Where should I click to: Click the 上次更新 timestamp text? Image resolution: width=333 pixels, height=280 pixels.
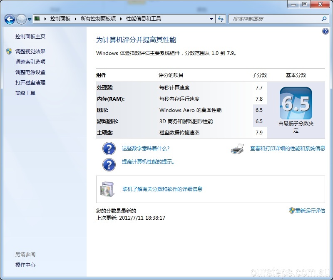[x=131, y=218]
